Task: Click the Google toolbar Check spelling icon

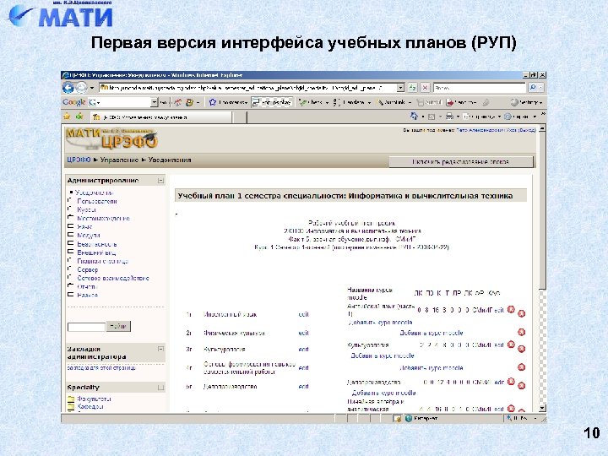Action: [303, 102]
